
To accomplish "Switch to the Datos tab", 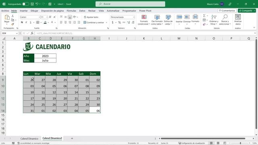I will click(x=82, y=11).
